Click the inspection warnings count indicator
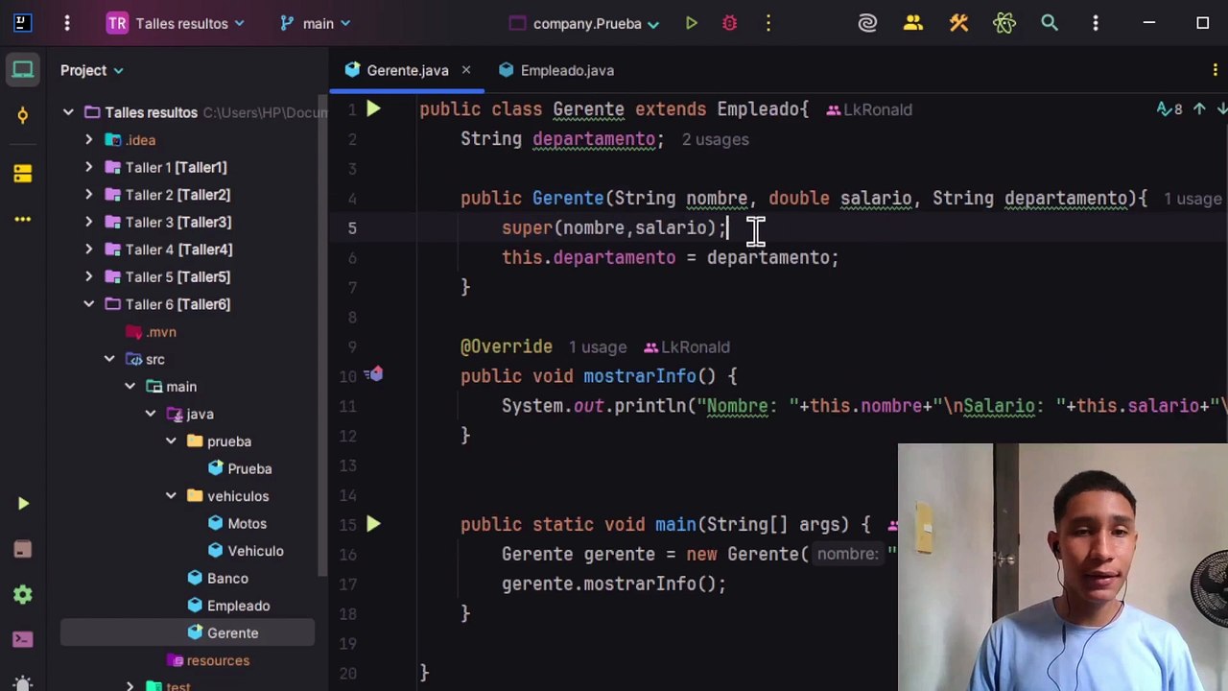This screenshot has width=1228, height=691. 1169,109
